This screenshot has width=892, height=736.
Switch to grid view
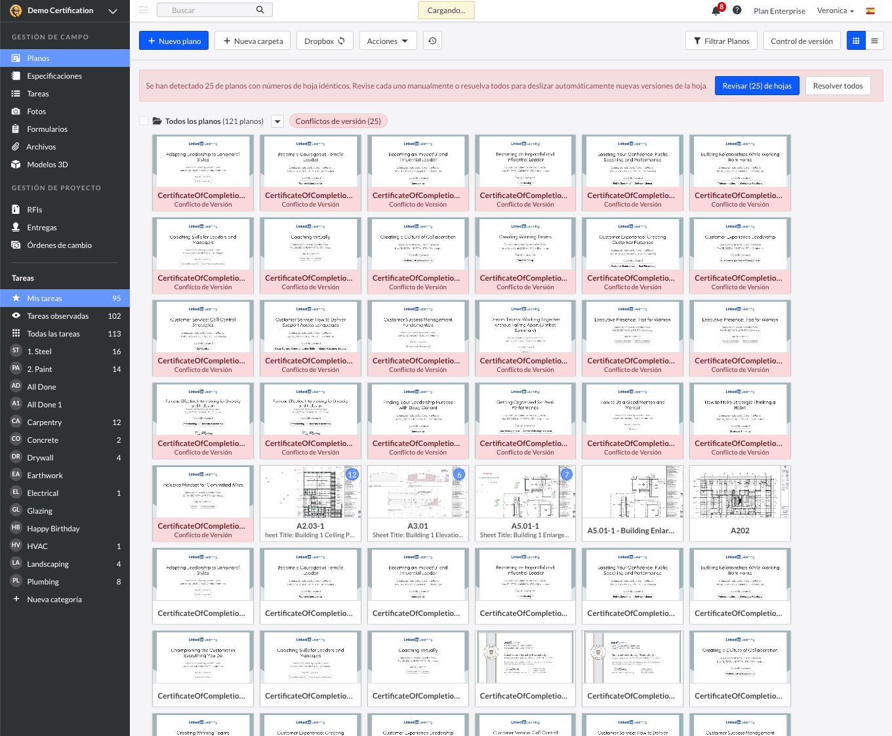click(x=856, y=41)
